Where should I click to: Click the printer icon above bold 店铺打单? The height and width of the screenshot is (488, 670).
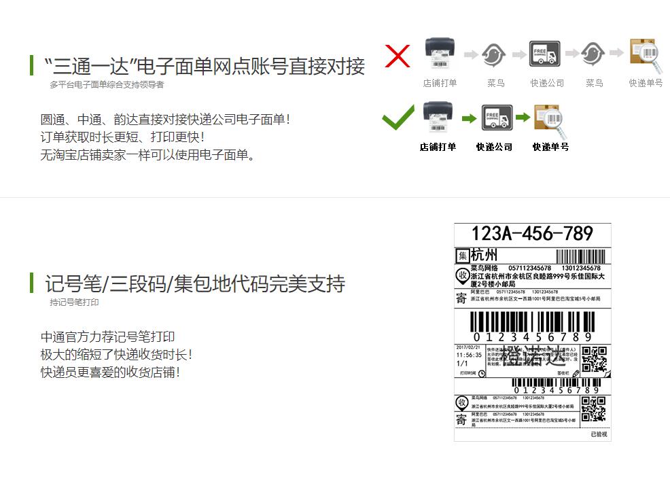tap(438, 117)
